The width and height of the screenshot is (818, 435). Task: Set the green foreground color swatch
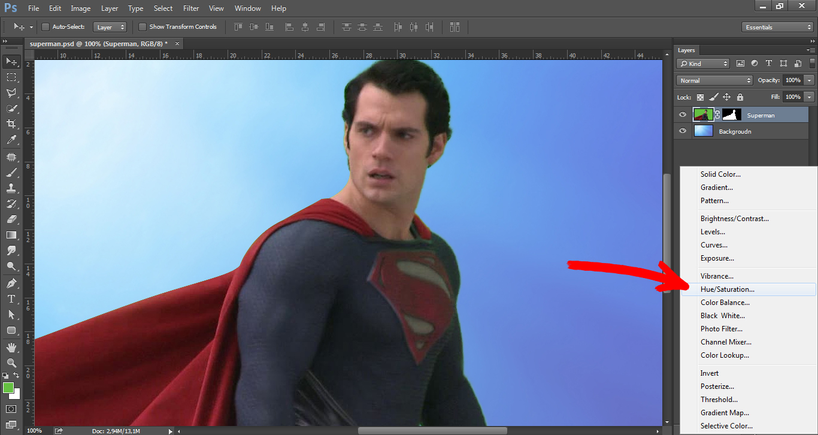pos(8,388)
